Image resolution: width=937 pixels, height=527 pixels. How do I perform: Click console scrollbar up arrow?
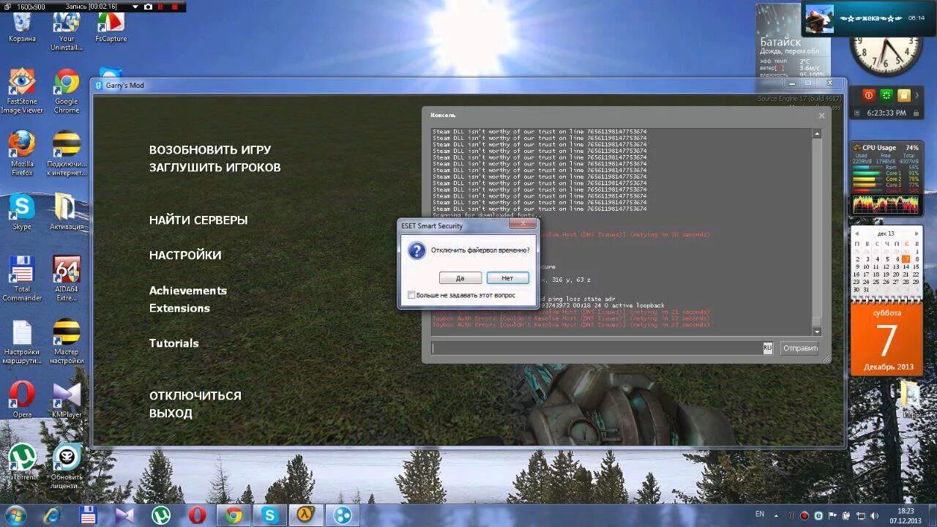click(x=817, y=133)
